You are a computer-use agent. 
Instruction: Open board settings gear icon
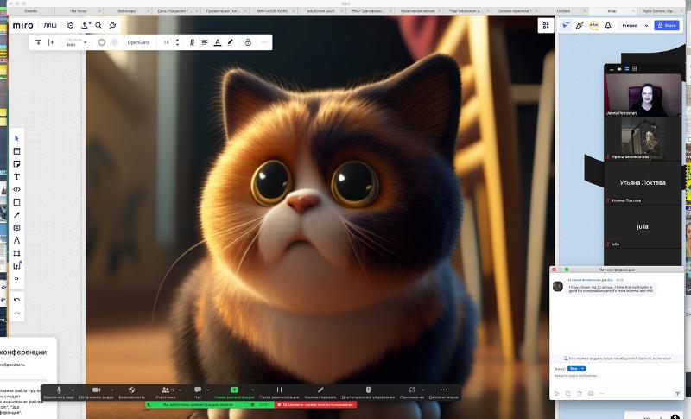[x=71, y=26]
